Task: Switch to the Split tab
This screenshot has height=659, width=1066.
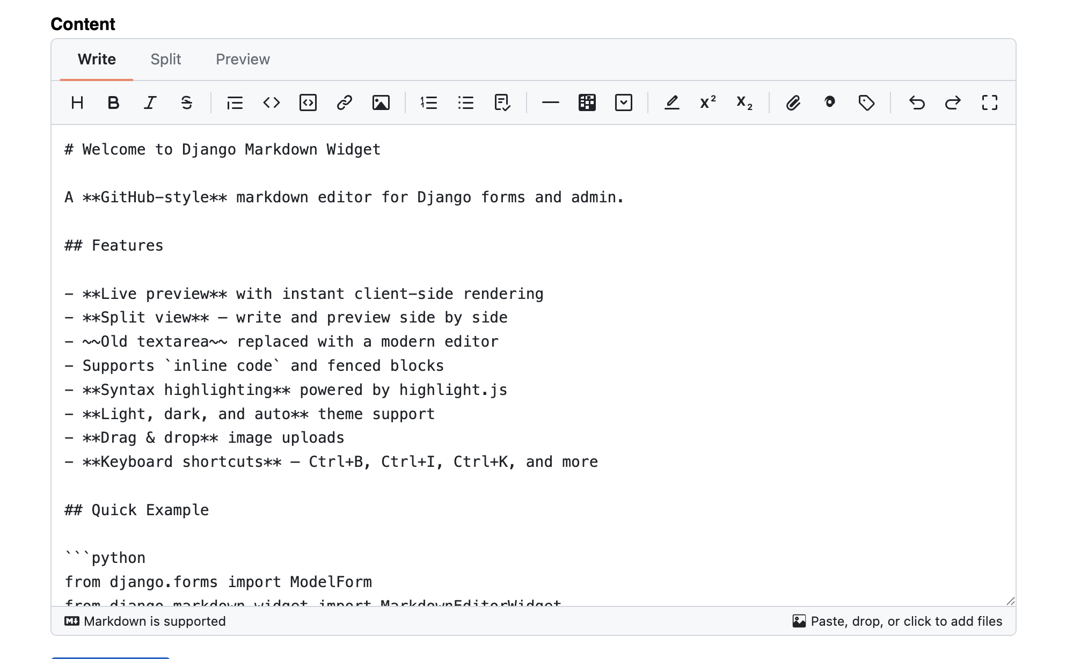Action: click(x=165, y=59)
